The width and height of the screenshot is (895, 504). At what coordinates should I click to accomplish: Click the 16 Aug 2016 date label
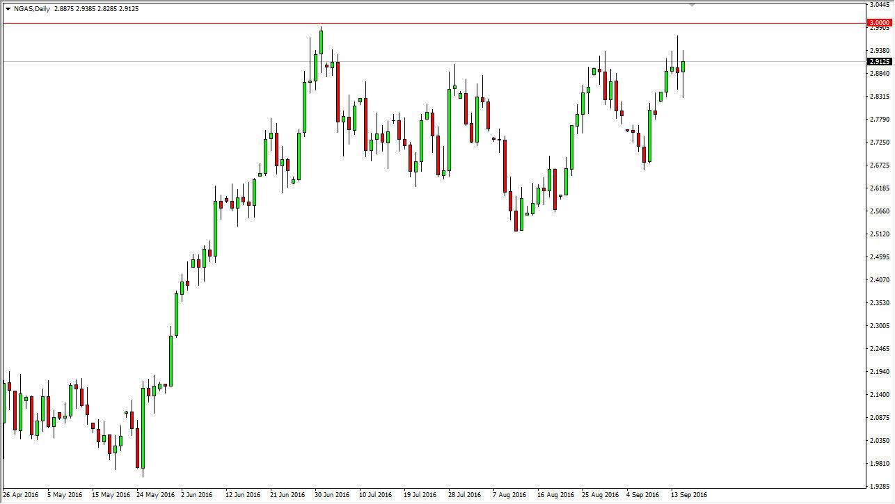tap(557, 496)
